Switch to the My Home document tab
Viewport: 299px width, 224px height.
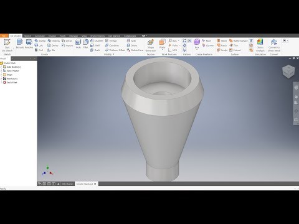pos(67,184)
